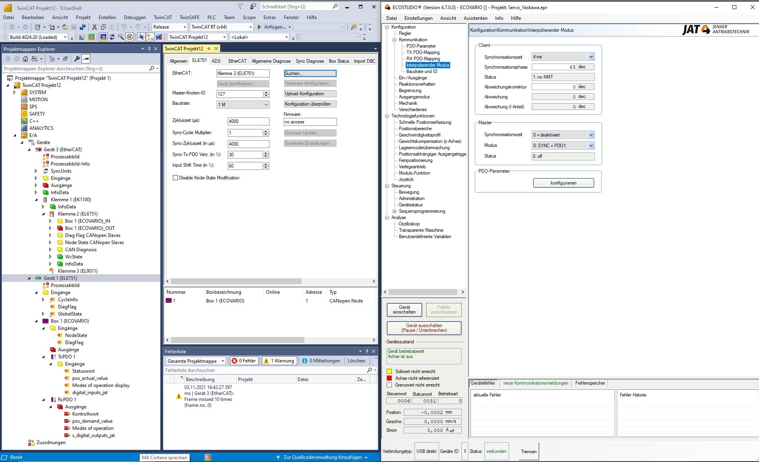The width and height of the screenshot is (759, 462).
Task: Click the Properties wrench icon
Action: coord(77,59)
